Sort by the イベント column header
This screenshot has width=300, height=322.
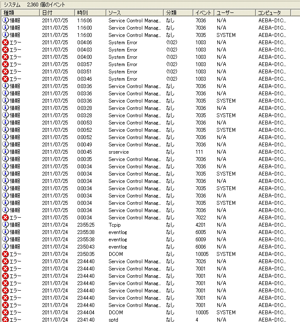point(204,13)
